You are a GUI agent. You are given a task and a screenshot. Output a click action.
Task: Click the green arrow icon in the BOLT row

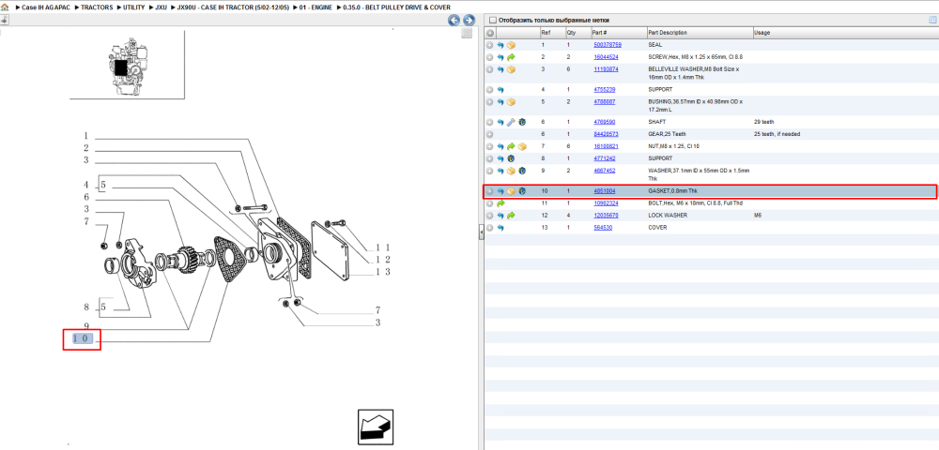[x=500, y=203]
